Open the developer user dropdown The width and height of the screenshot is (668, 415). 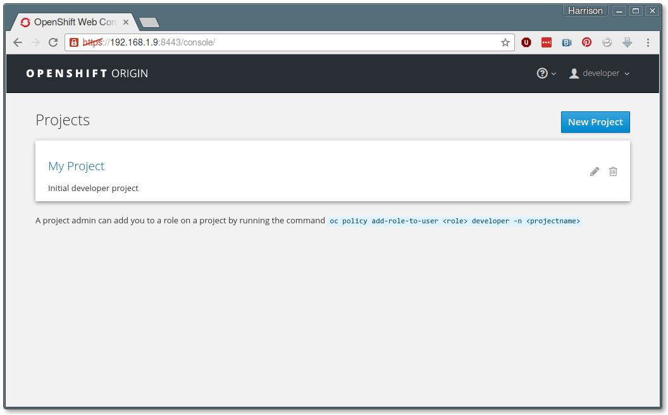tap(600, 73)
